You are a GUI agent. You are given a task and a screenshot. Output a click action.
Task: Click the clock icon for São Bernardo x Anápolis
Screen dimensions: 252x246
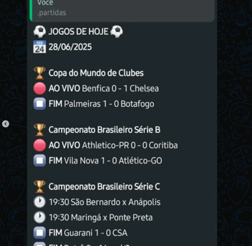[40, 202]
